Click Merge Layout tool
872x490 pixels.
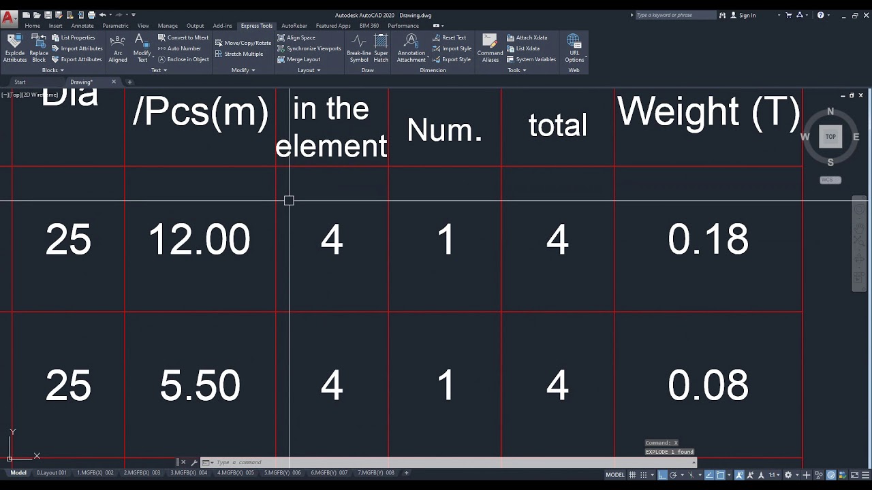click(299, 59)
